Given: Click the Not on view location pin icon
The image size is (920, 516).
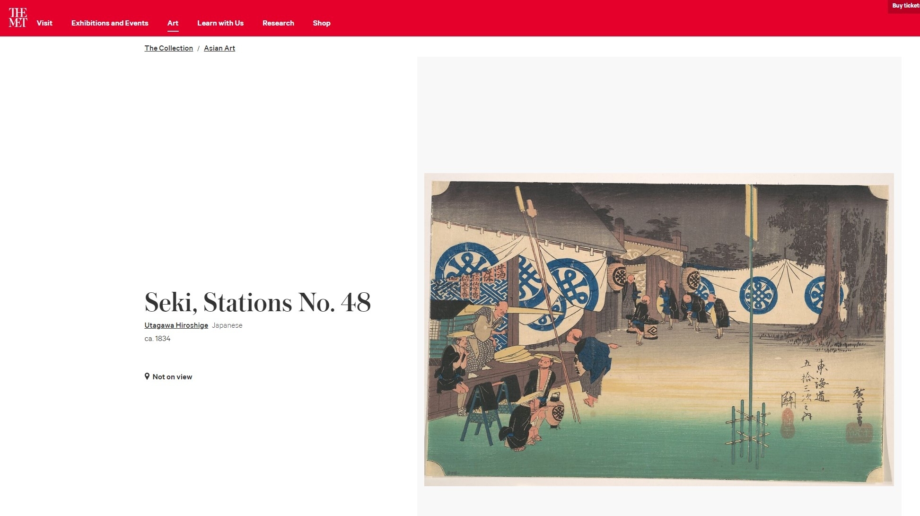Looking at the screenshot, I should (x=147, y=376).
